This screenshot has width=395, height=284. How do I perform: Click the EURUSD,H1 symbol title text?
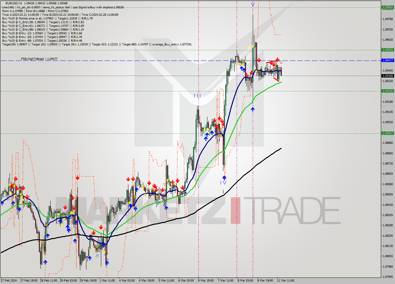[14, 3]
